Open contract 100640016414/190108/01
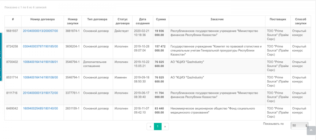This screenshot has width=316, height=140. [x=40, y=62]
